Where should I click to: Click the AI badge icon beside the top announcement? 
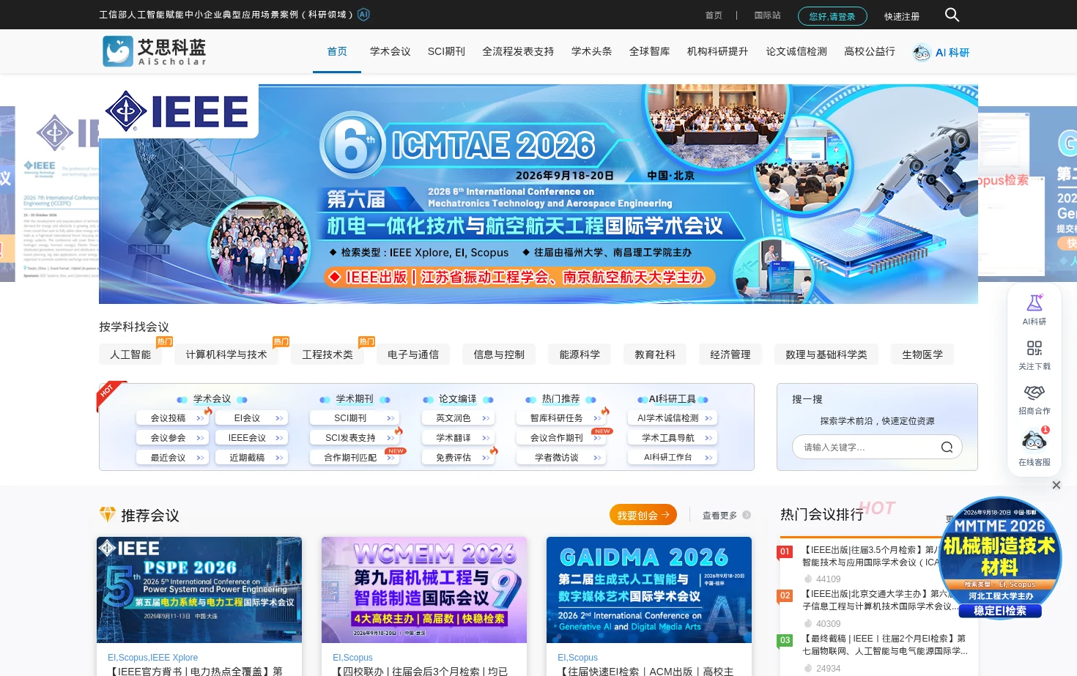tap(363, 15)
